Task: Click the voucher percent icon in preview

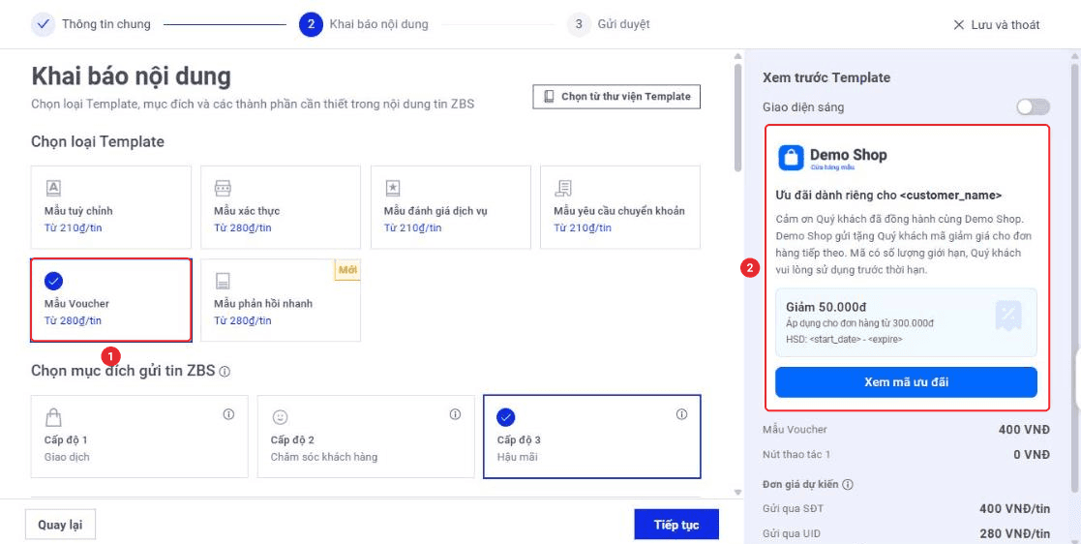Action: [1008, 317]
